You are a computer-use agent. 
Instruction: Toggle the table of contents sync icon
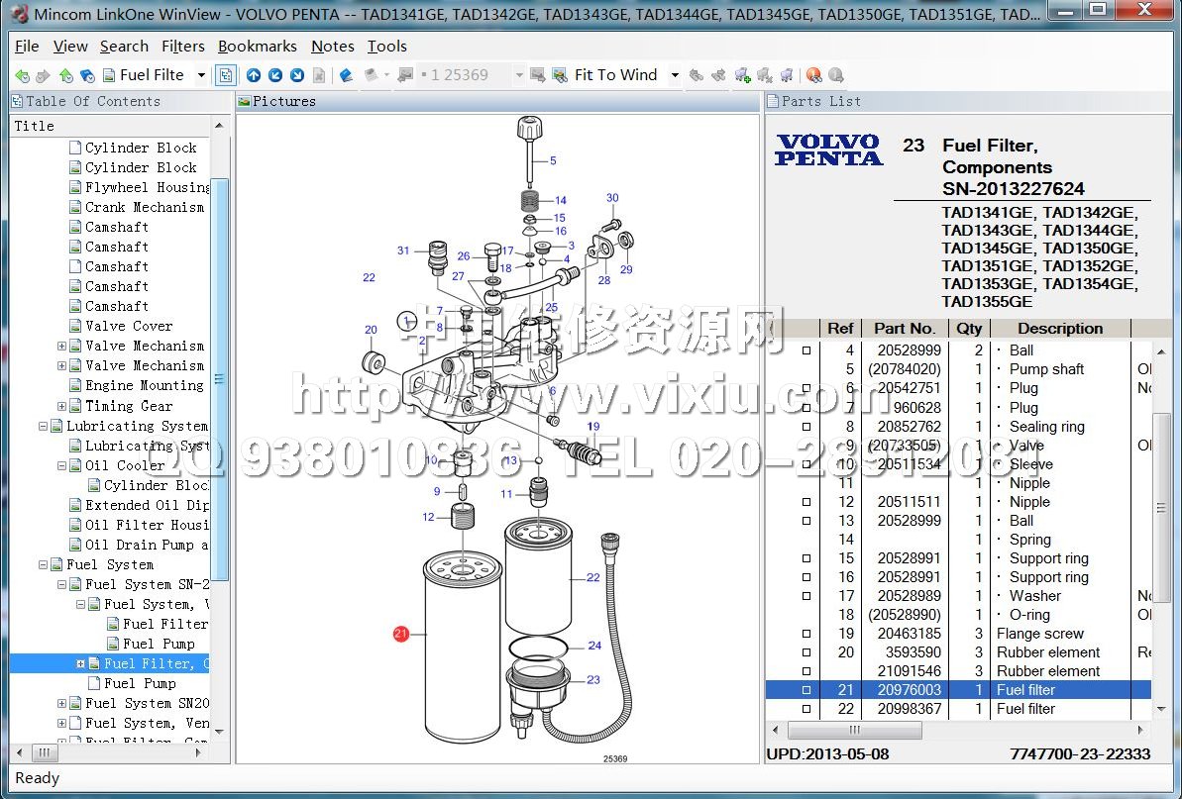[226, 75]
